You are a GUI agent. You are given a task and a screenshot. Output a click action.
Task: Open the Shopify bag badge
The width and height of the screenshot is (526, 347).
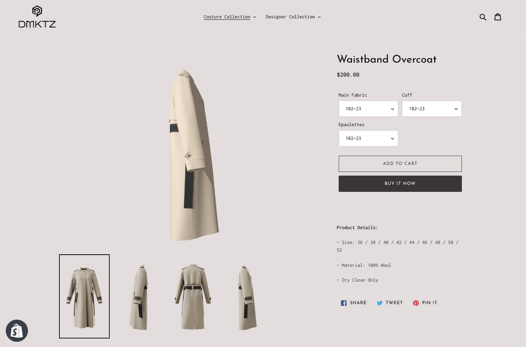pos(17,331)
